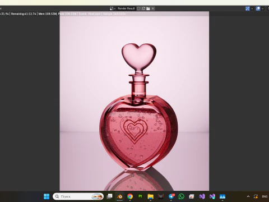Image resolution: width=269 pixels, height=202 pixels.
Task: Open image file with the folder icon
Action: pos(148,8)
